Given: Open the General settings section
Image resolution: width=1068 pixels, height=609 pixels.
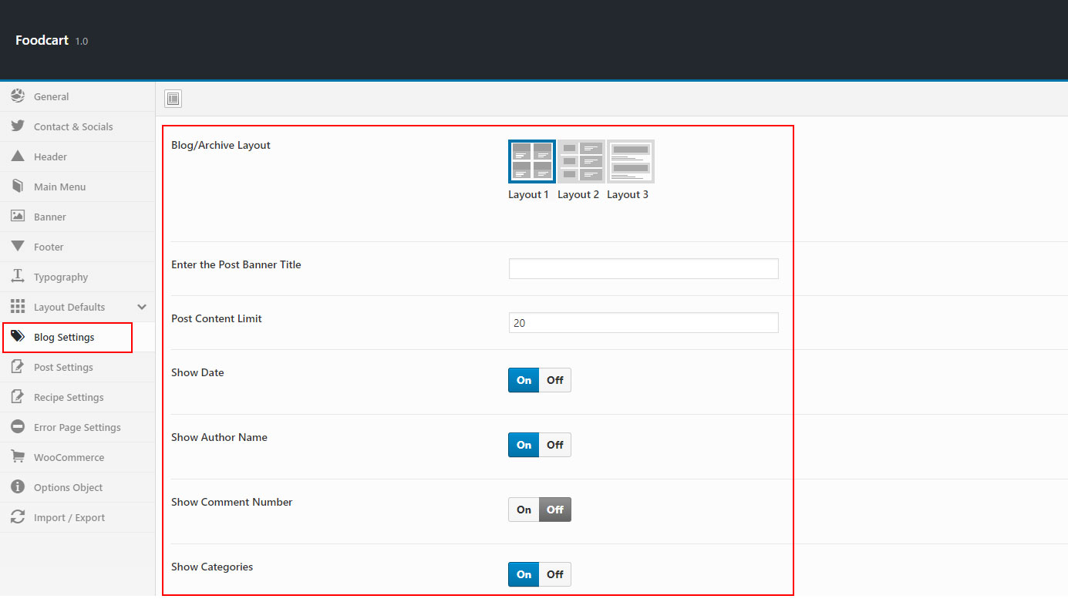Looking at the screenshot, I should point(77,96).
